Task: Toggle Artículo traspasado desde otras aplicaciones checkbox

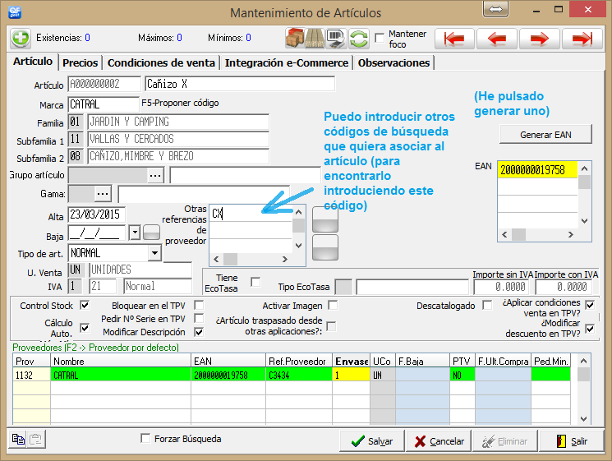Action: (x=331, y=326)
